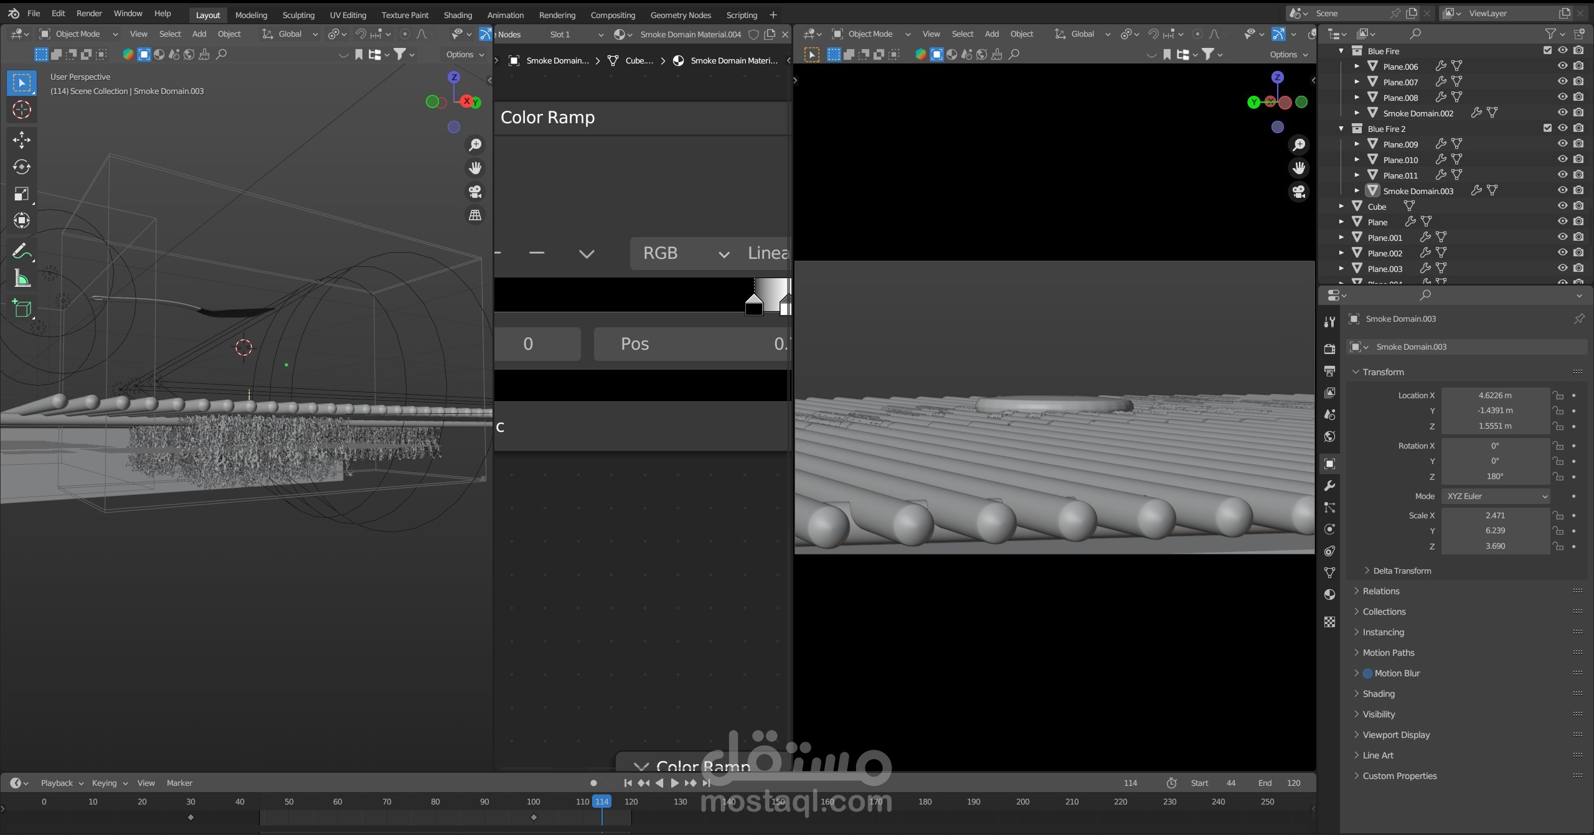Select the Rotate tool in left toolbar
The image size is (1594, 835).
(22, 167)
